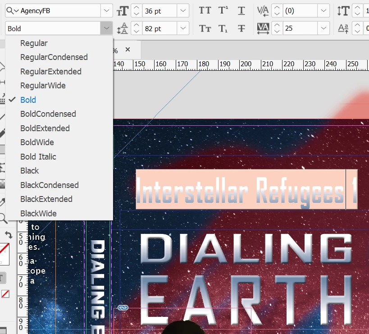
Task: Click the tracking 25 value field
Action: pyautogui.click(x=300, y=28)
